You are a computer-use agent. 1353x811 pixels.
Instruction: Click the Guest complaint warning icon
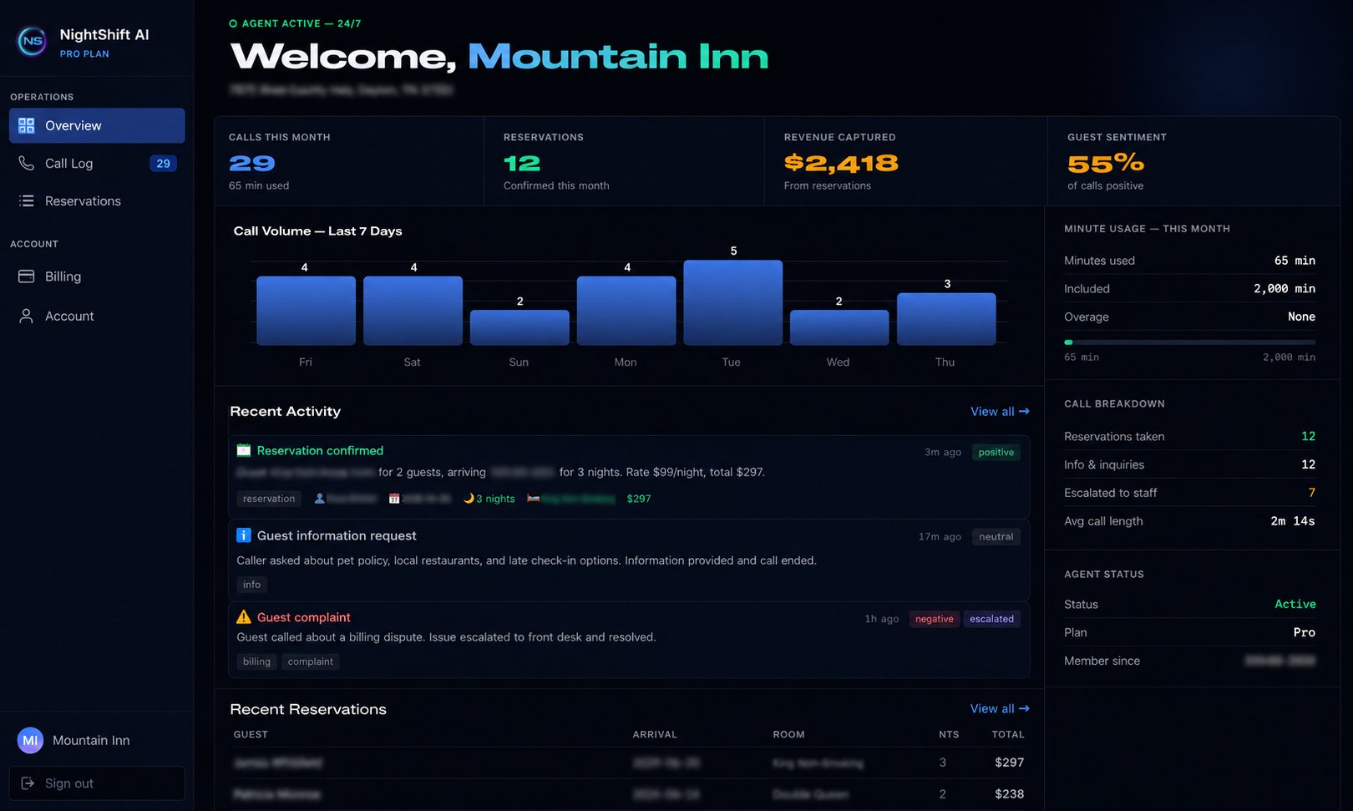[244, 616]
